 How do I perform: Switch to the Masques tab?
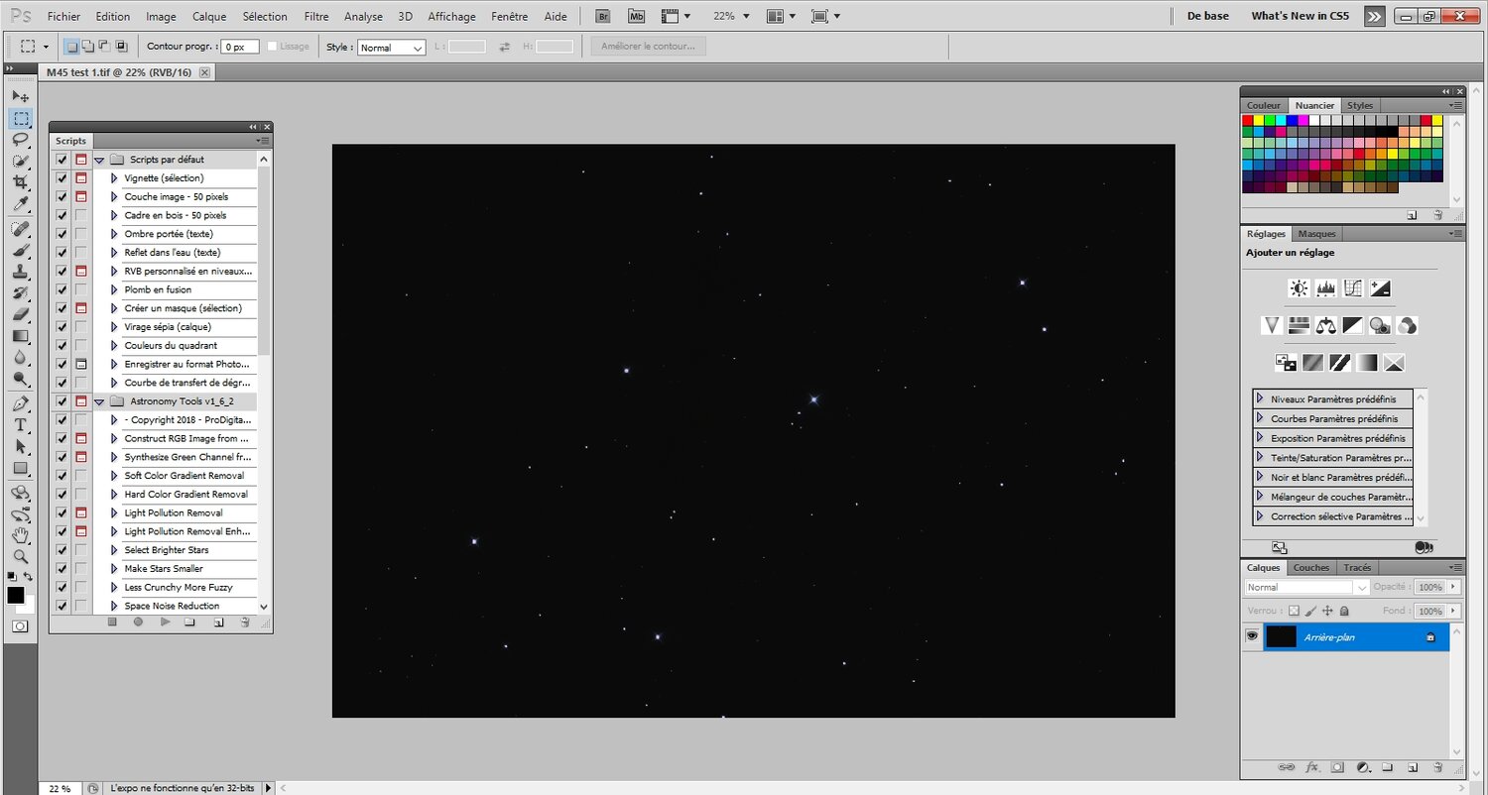click(1316, 234)
